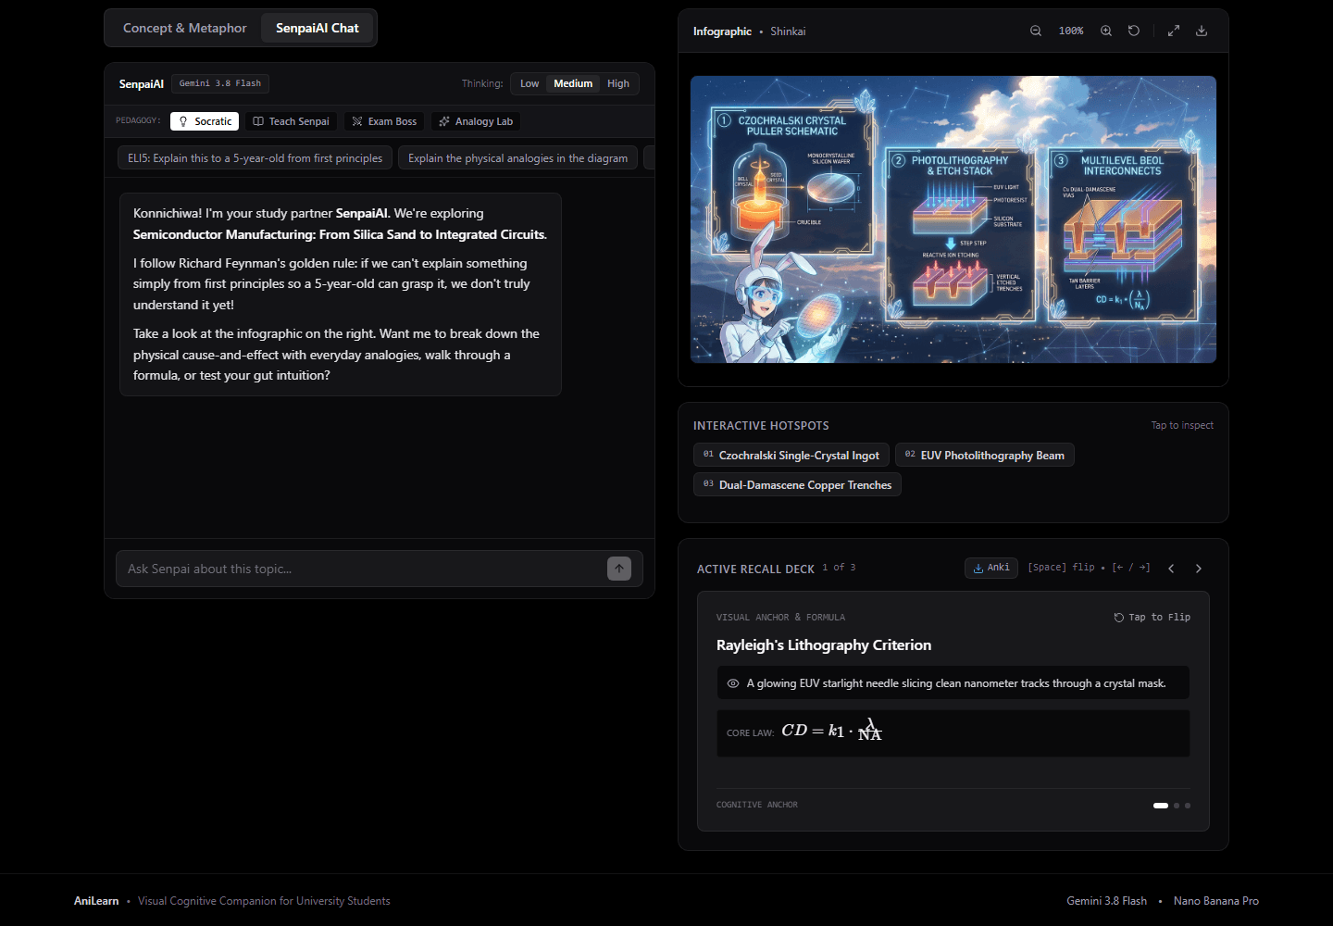Export the deck to Anki
The height and width of the screenshot is (926, 1333).
(x=991, y=568)
